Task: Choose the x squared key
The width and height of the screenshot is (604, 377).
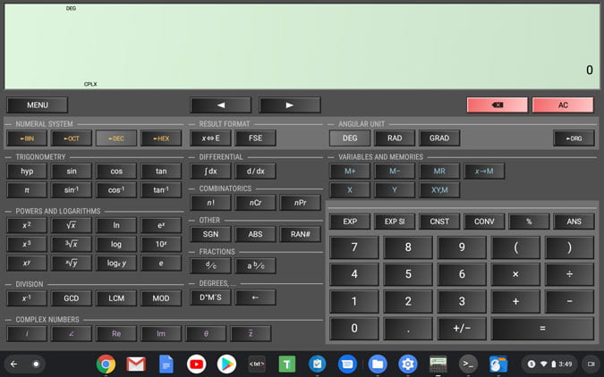Action: tap(27, 225)
